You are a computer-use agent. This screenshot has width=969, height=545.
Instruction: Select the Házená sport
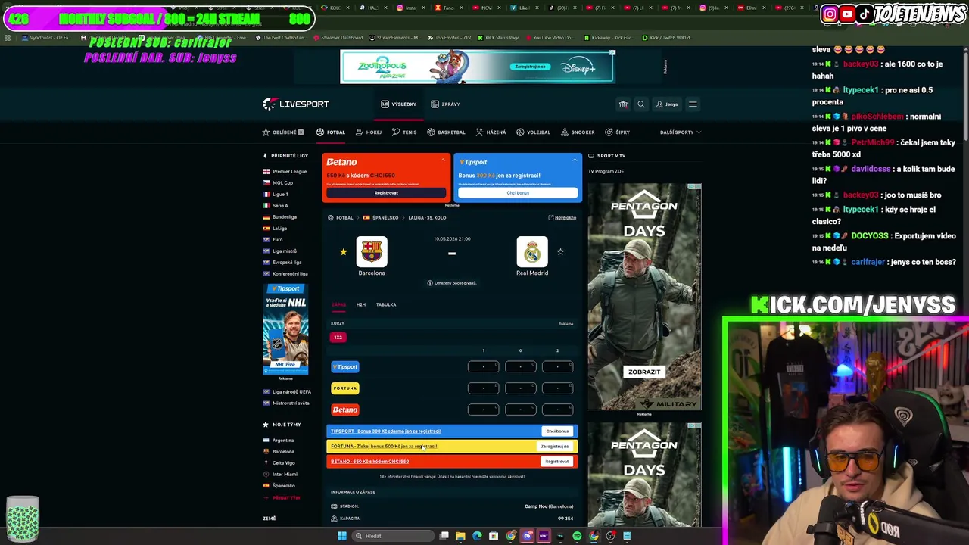(x=491, y=132)
